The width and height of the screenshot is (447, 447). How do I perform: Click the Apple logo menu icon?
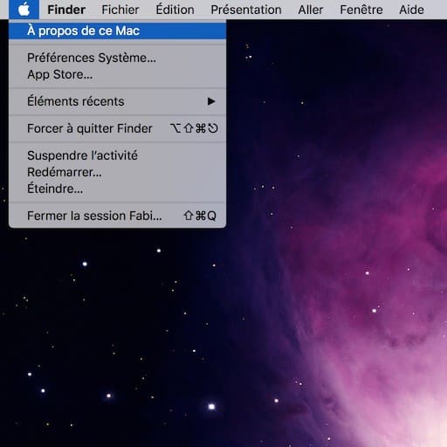click(24, 10)
